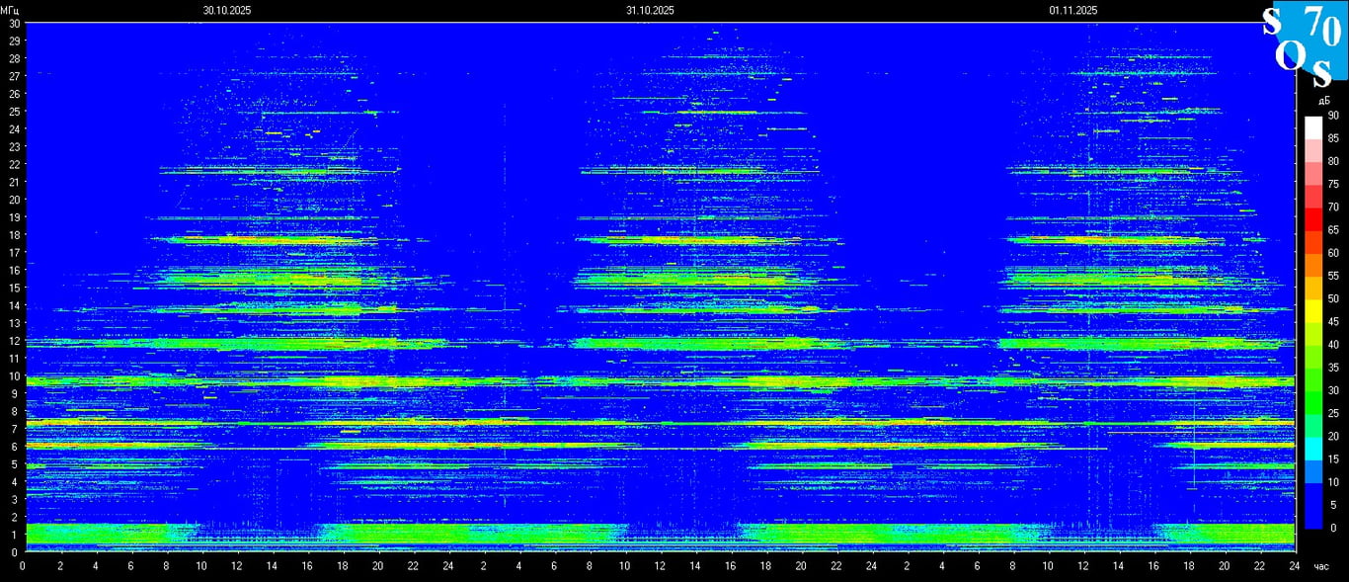The width and height of the screenshot is (1349, 582).
Task: Pick the white 90 dB color swatch
Action: (1312, 126)
